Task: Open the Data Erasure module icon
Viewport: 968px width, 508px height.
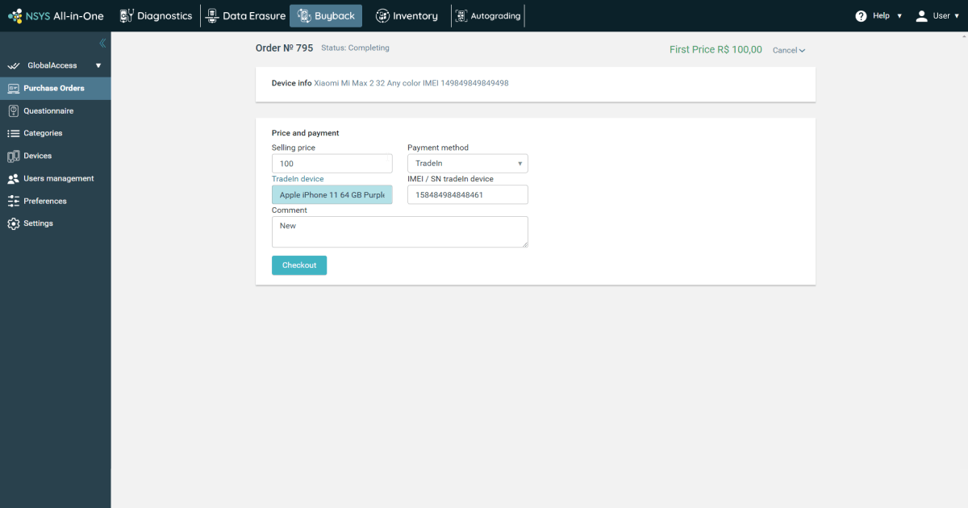Action: (x=211, y=16)
